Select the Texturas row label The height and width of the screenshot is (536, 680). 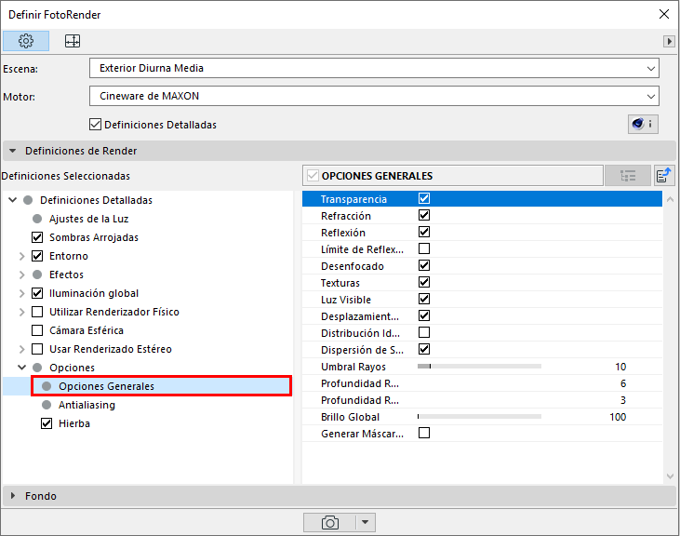click(340, 283)
